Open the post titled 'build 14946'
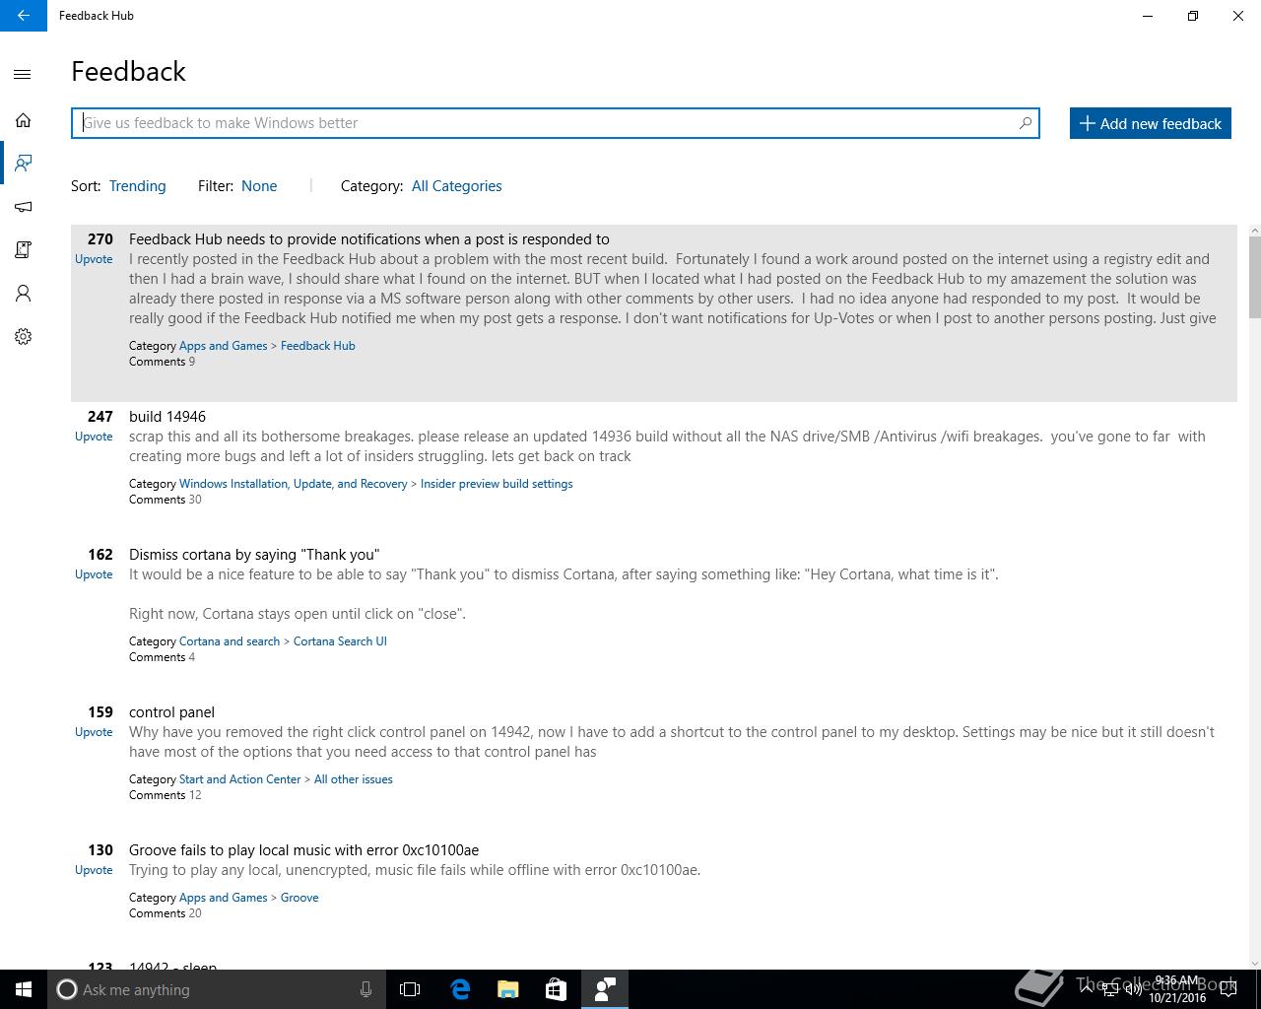This screenshot has width=1261, height=1009. pyautogui.click(x=167, y=417)
